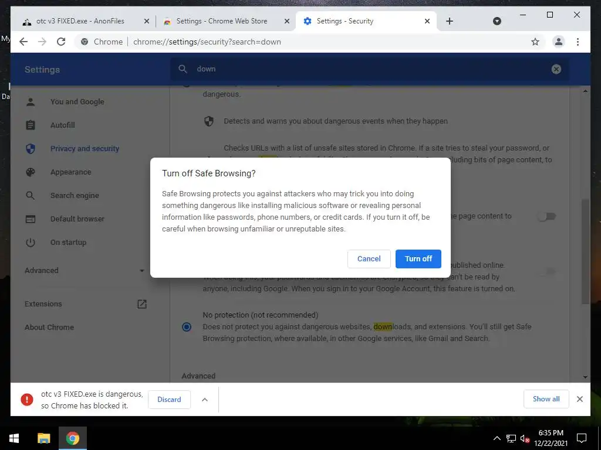
Task: Bookmark this page with star icon
Action: point(535,42)
